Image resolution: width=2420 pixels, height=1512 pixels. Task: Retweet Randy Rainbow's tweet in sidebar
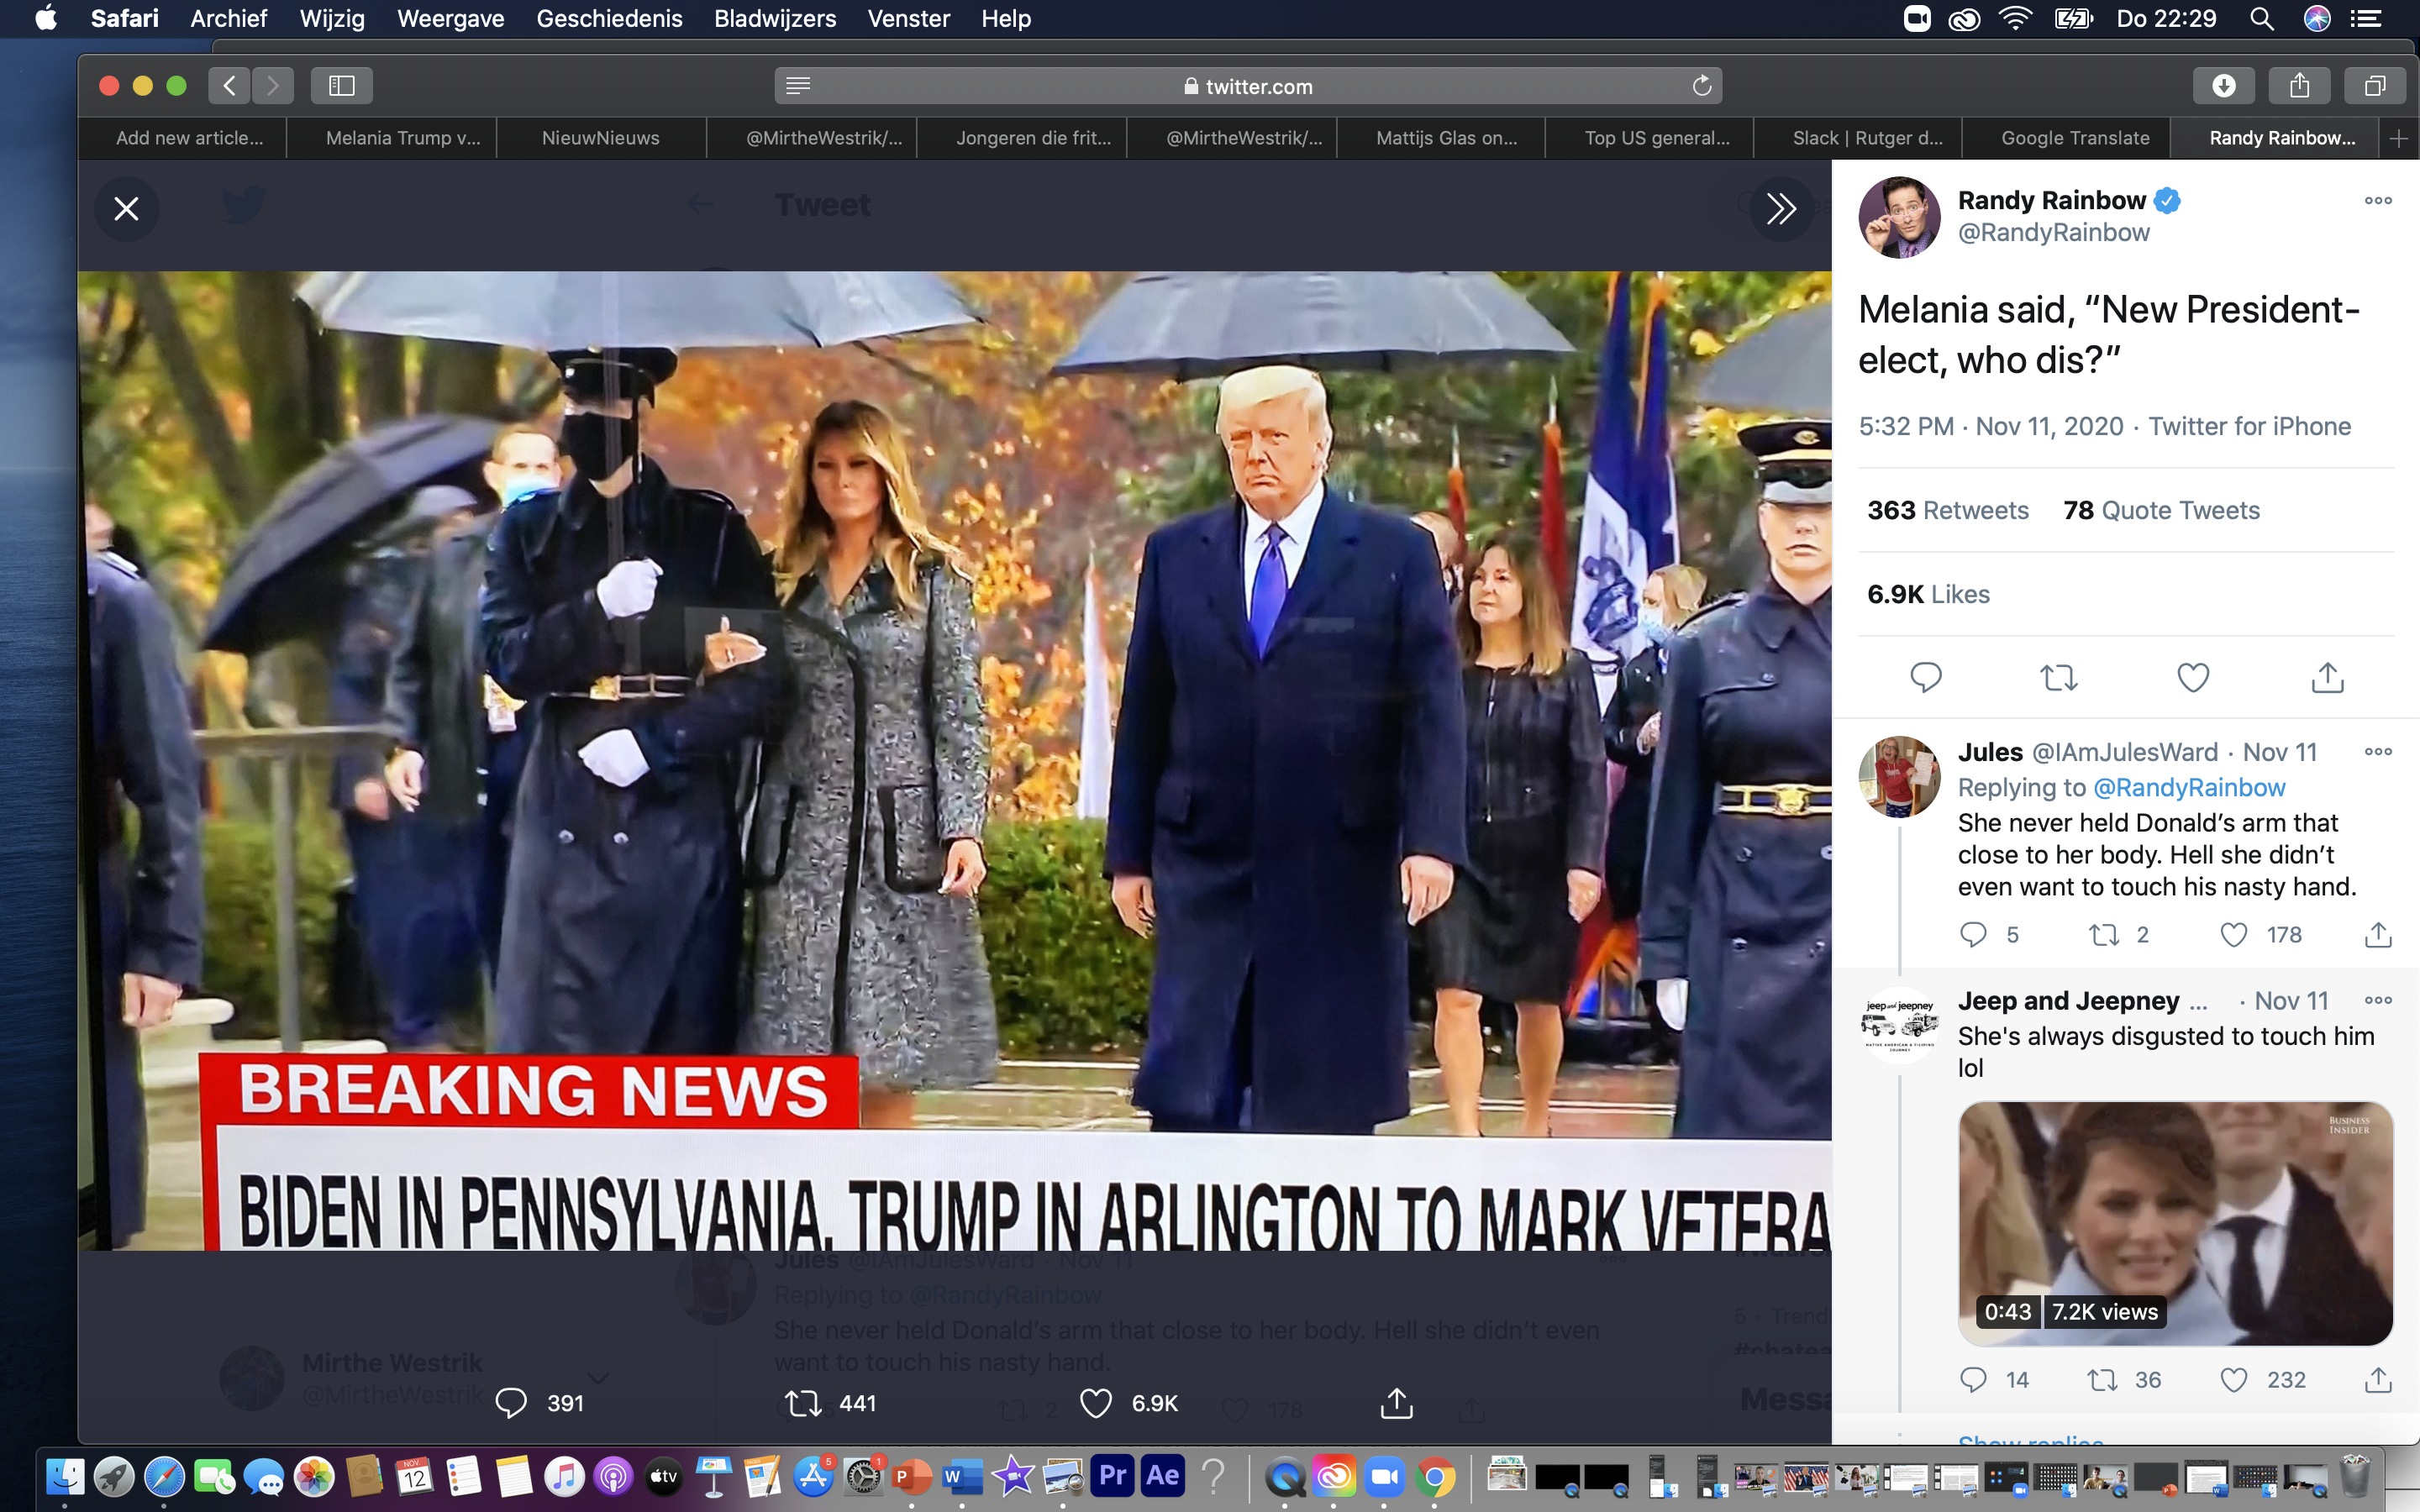pyautogui.click(x=2059, y=678)
